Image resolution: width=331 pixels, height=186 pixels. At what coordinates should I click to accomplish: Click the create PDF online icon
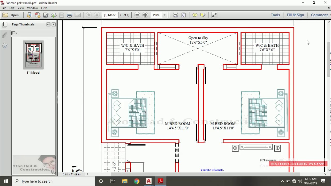(29, 15)
